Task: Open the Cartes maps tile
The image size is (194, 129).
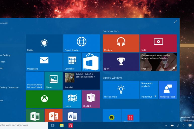Action: (72, 99)
